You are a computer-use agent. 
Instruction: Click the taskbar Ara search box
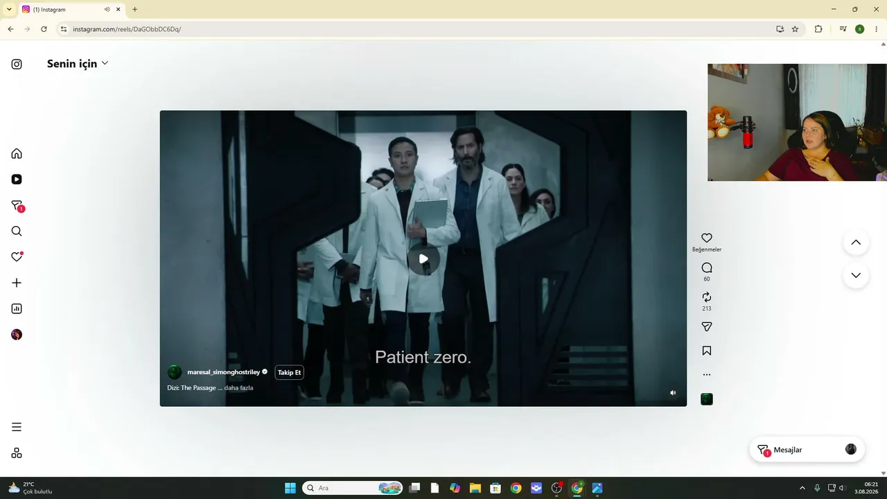point(353,488)
